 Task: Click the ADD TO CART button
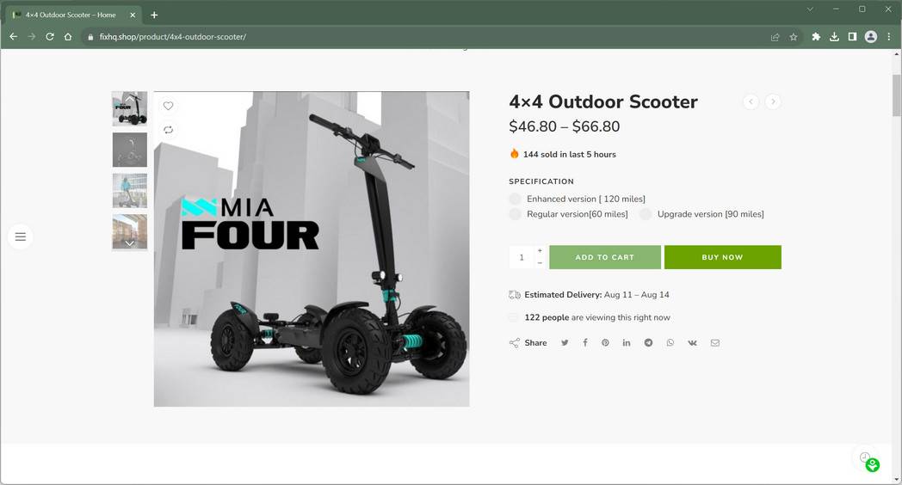click(x=604, y=257)
